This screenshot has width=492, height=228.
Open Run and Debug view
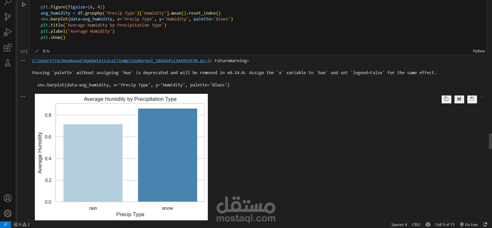click(x=8, y=32)
